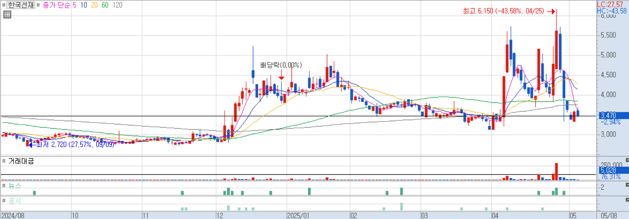This screenshot has height=219, width=629.
Task: Click the 05 month label on date axis
Action: pyautogui.click(x=573, y=215)
